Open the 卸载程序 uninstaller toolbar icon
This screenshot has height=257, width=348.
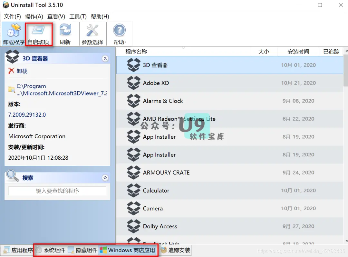(x=14, y=34)
